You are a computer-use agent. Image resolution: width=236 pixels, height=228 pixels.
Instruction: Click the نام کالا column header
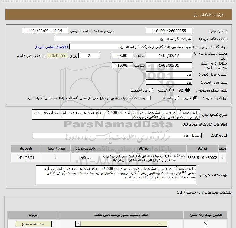coord(144,148)
